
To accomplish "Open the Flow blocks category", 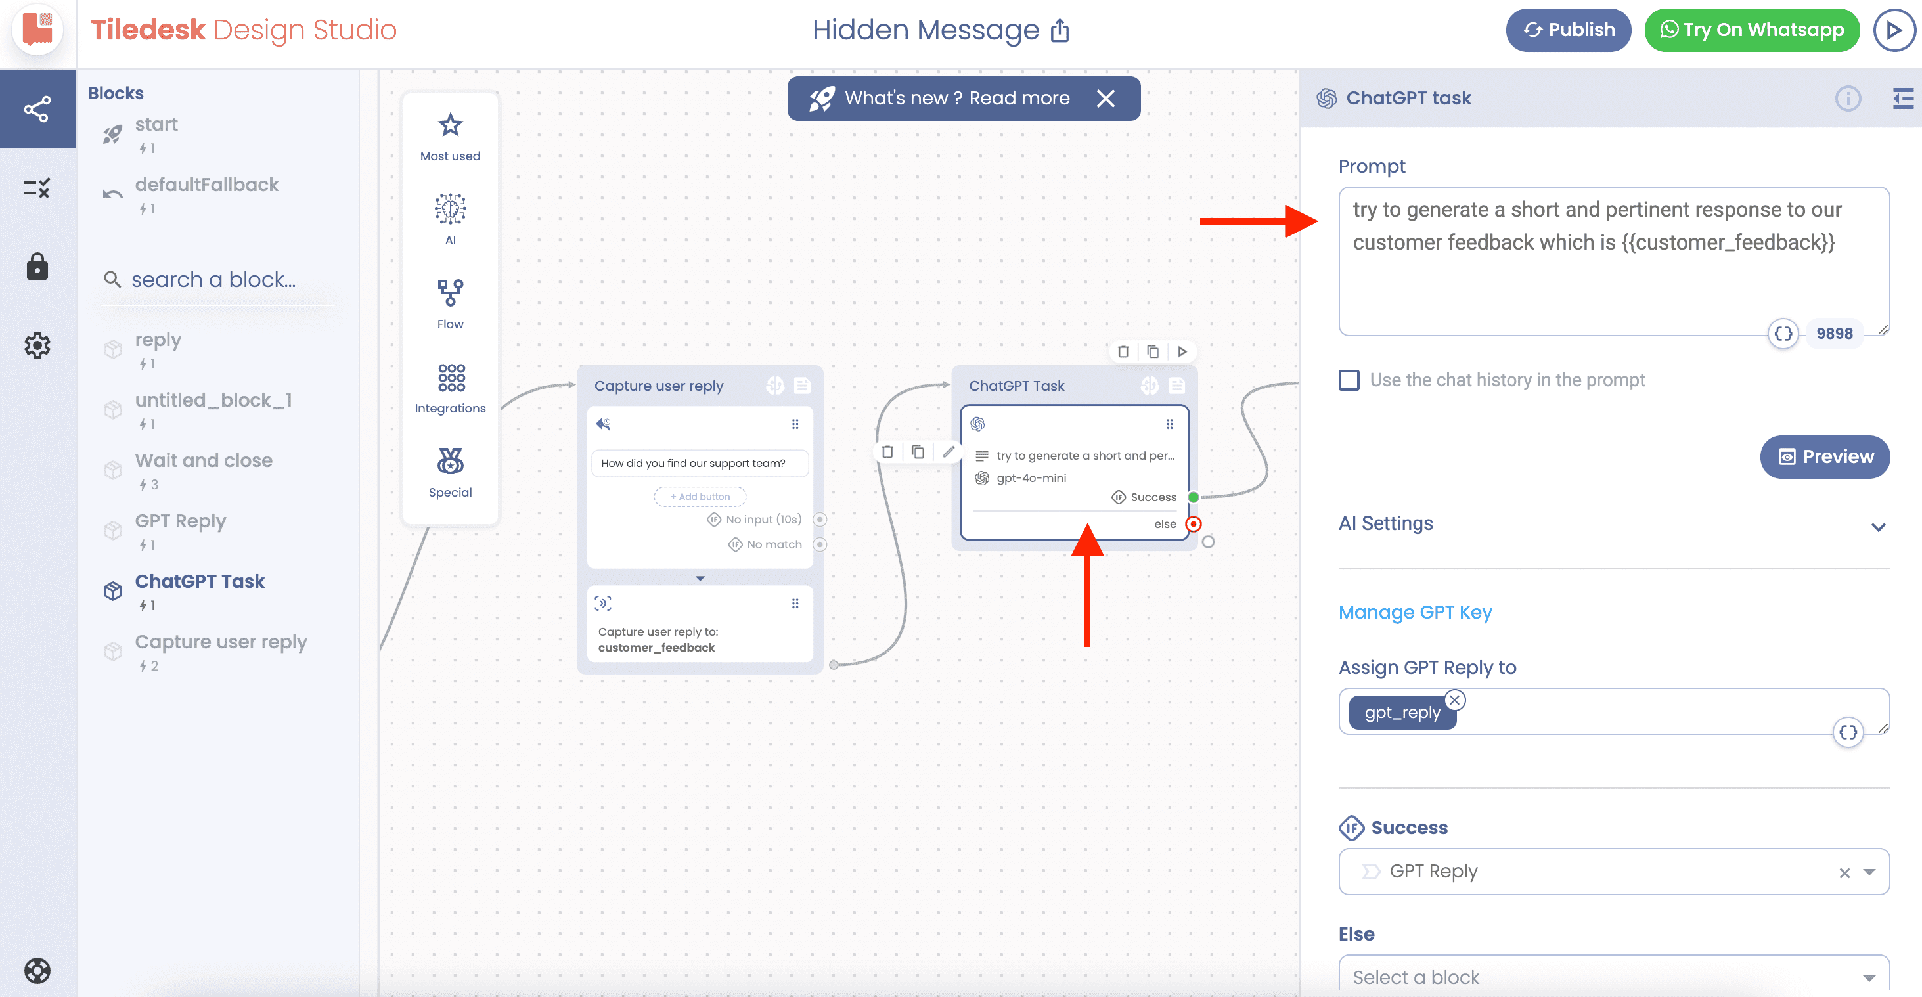I will 450,305.
